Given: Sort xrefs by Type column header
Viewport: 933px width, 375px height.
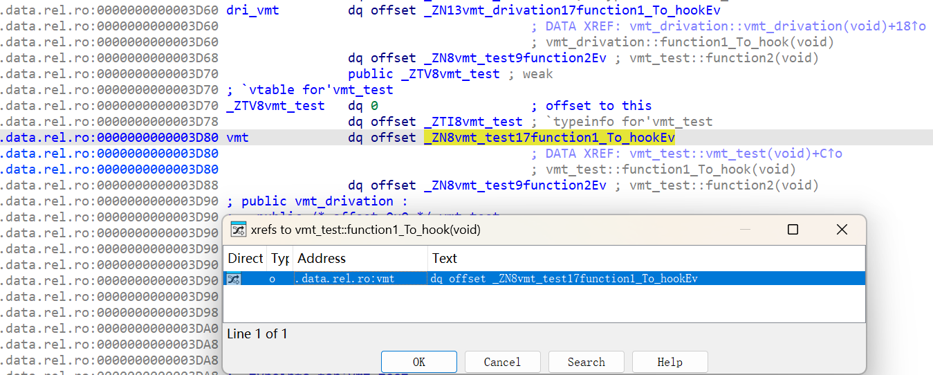Looking at the screenshot, I should [x=279, y=258].
